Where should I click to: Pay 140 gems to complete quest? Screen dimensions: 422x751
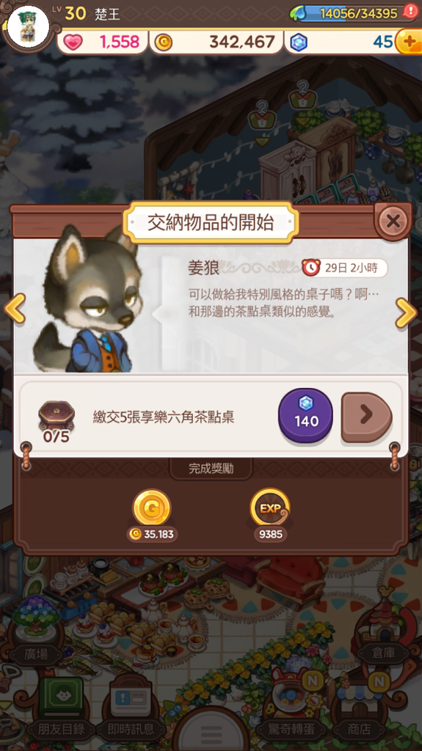point(305,415)
